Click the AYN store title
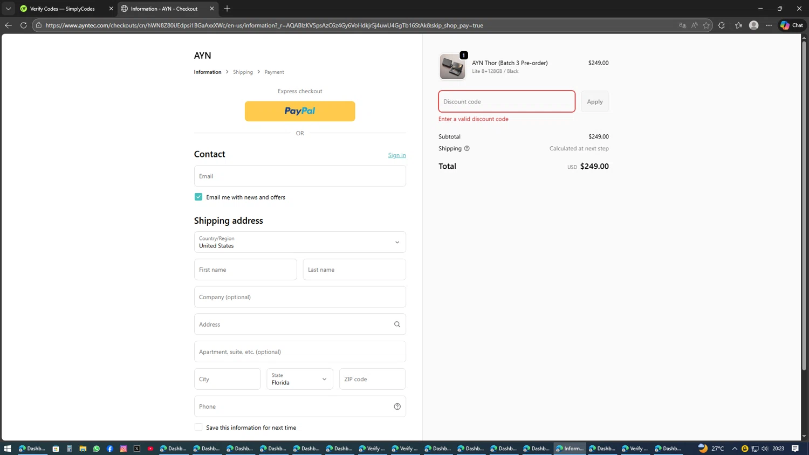The image size is (809, 455). (x=203, y=56)
